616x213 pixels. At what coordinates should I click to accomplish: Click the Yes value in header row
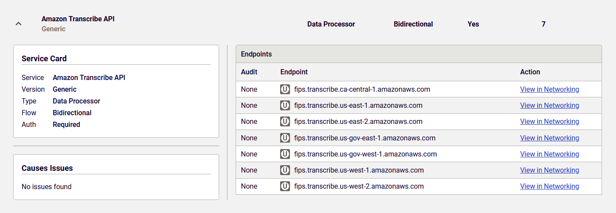point(473,24)
